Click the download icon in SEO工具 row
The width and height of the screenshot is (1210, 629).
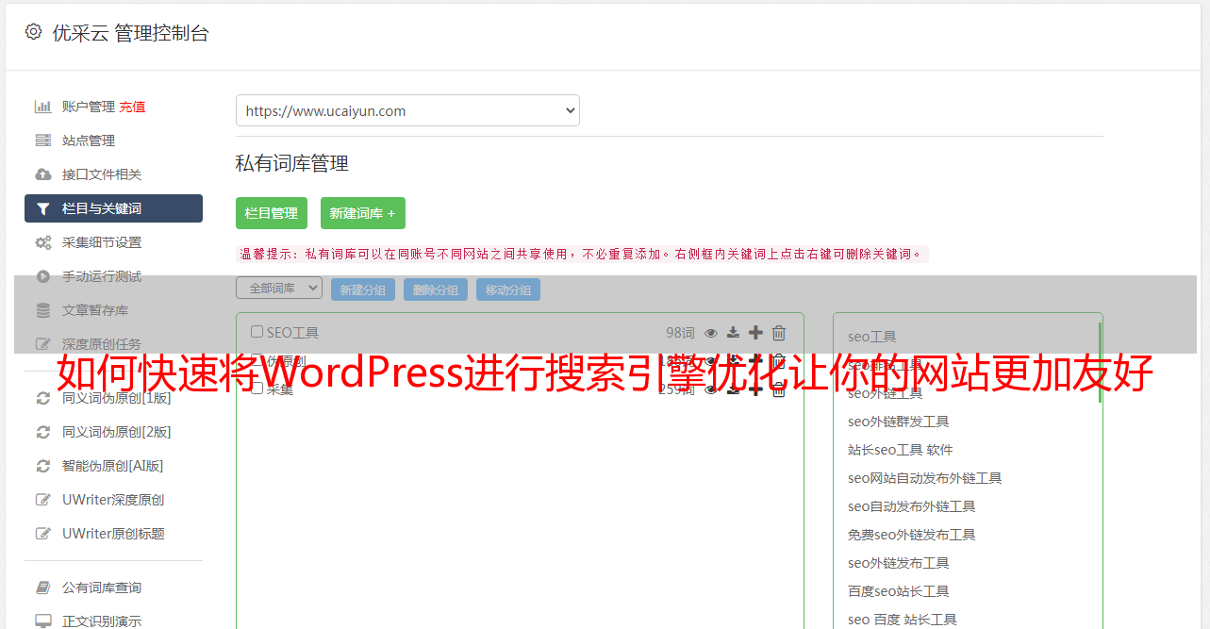[733, 333]
